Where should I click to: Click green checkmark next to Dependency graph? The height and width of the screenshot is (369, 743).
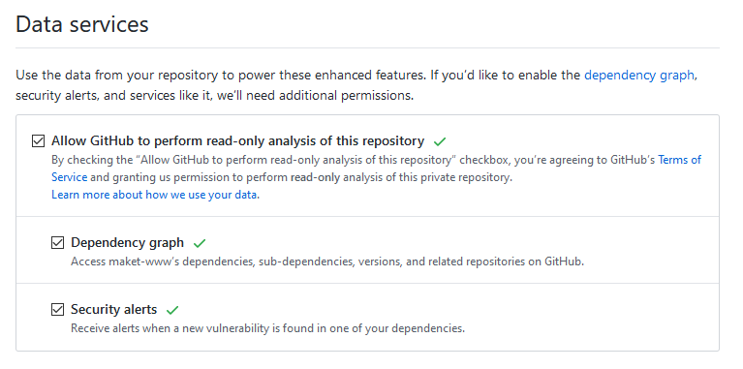pos(200,243)
